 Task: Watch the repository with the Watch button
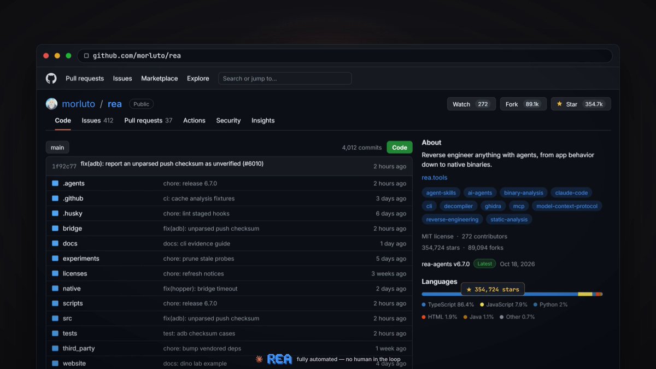point(471,104)
